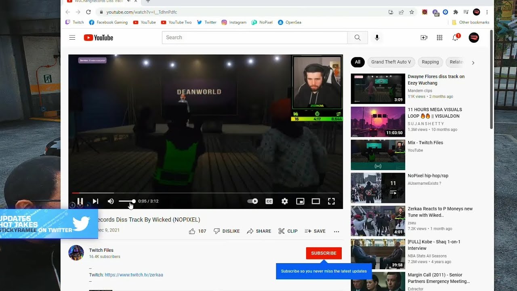Click the YouTube search magnifier button
This screenshot has width=517, height=291.
357,38
